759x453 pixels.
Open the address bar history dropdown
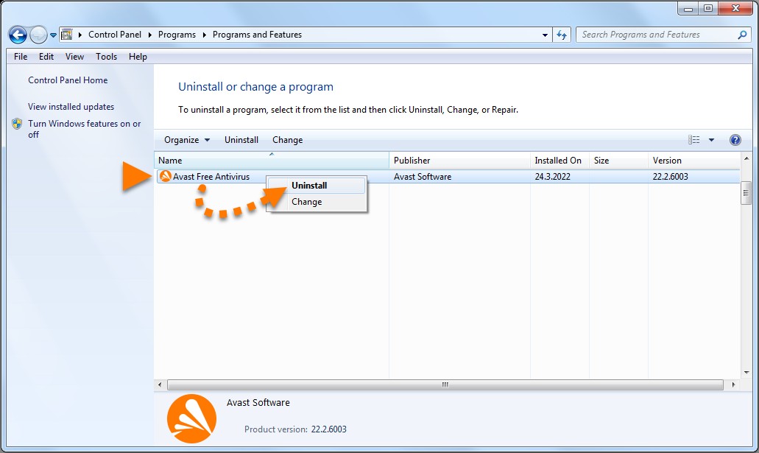(545, 35)
